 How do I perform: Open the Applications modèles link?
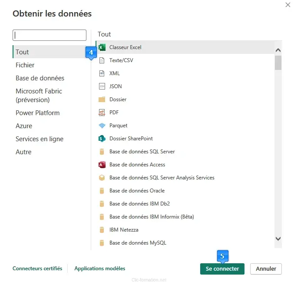tap(99, 268)
